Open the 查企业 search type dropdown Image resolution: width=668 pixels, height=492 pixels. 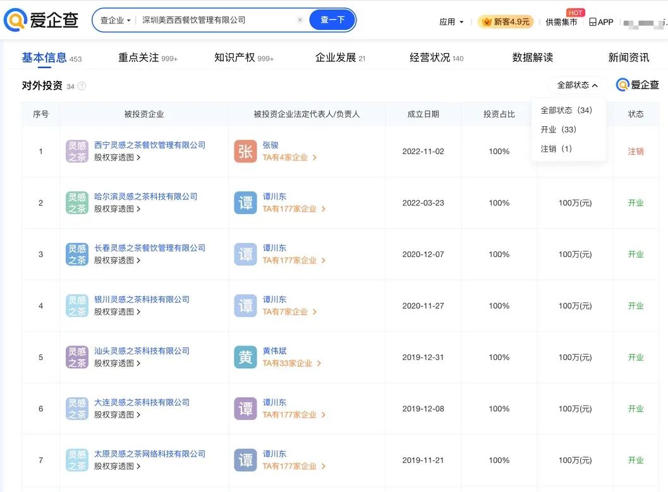(118, 20)
